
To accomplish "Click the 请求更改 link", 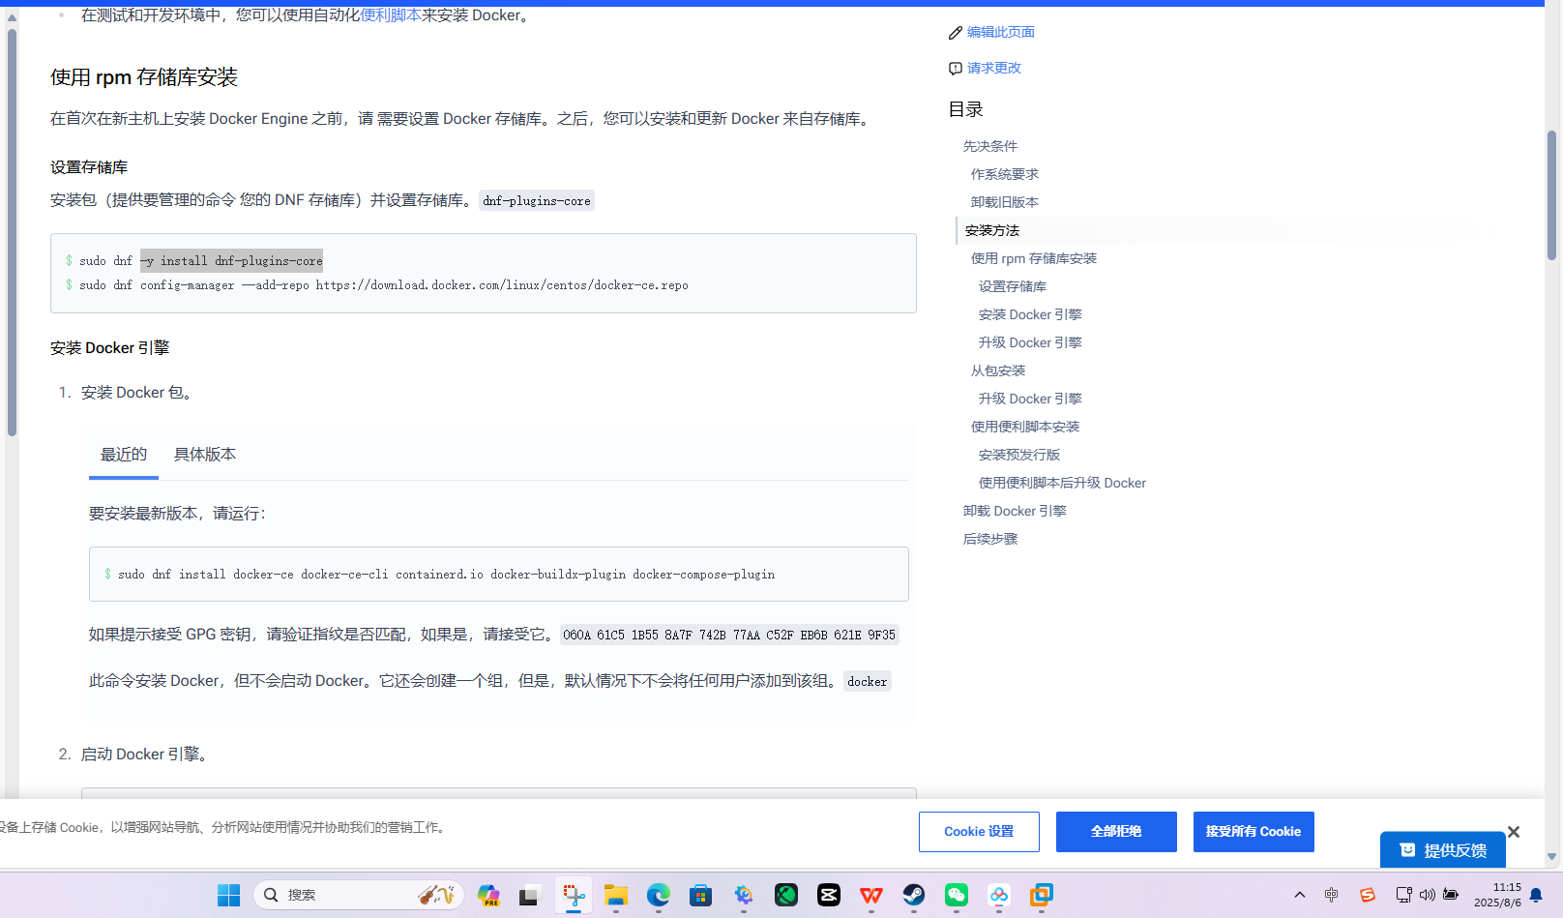I will (994, 69).
